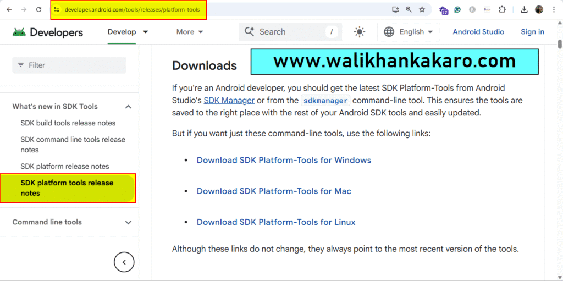Viewport: 563px width, 281px height.
Task: Collapse the sidebar with the round arrow button
Action: [x=124, y=262]
